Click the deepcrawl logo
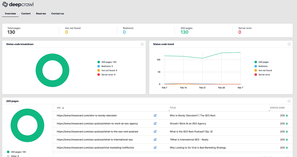This screenshot has height=157, width=297. point(18,5)
